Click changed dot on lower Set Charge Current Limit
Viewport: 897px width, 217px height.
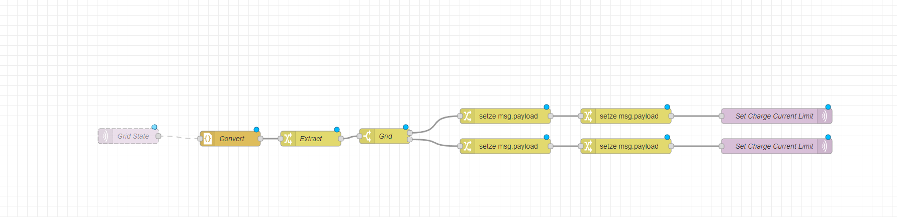(828, 137)
